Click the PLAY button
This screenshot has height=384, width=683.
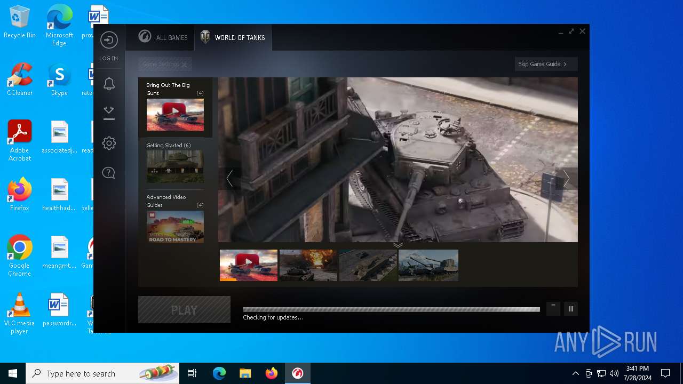click(x=184, y=310)
